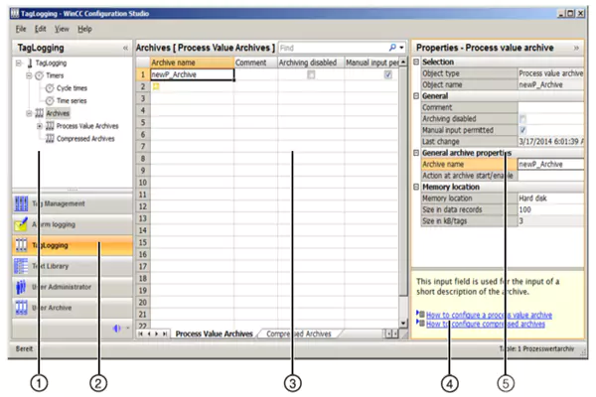Viewport: 596px width, 397px height.
Task: Collapse the Selection property group
Action: [416, 62]
